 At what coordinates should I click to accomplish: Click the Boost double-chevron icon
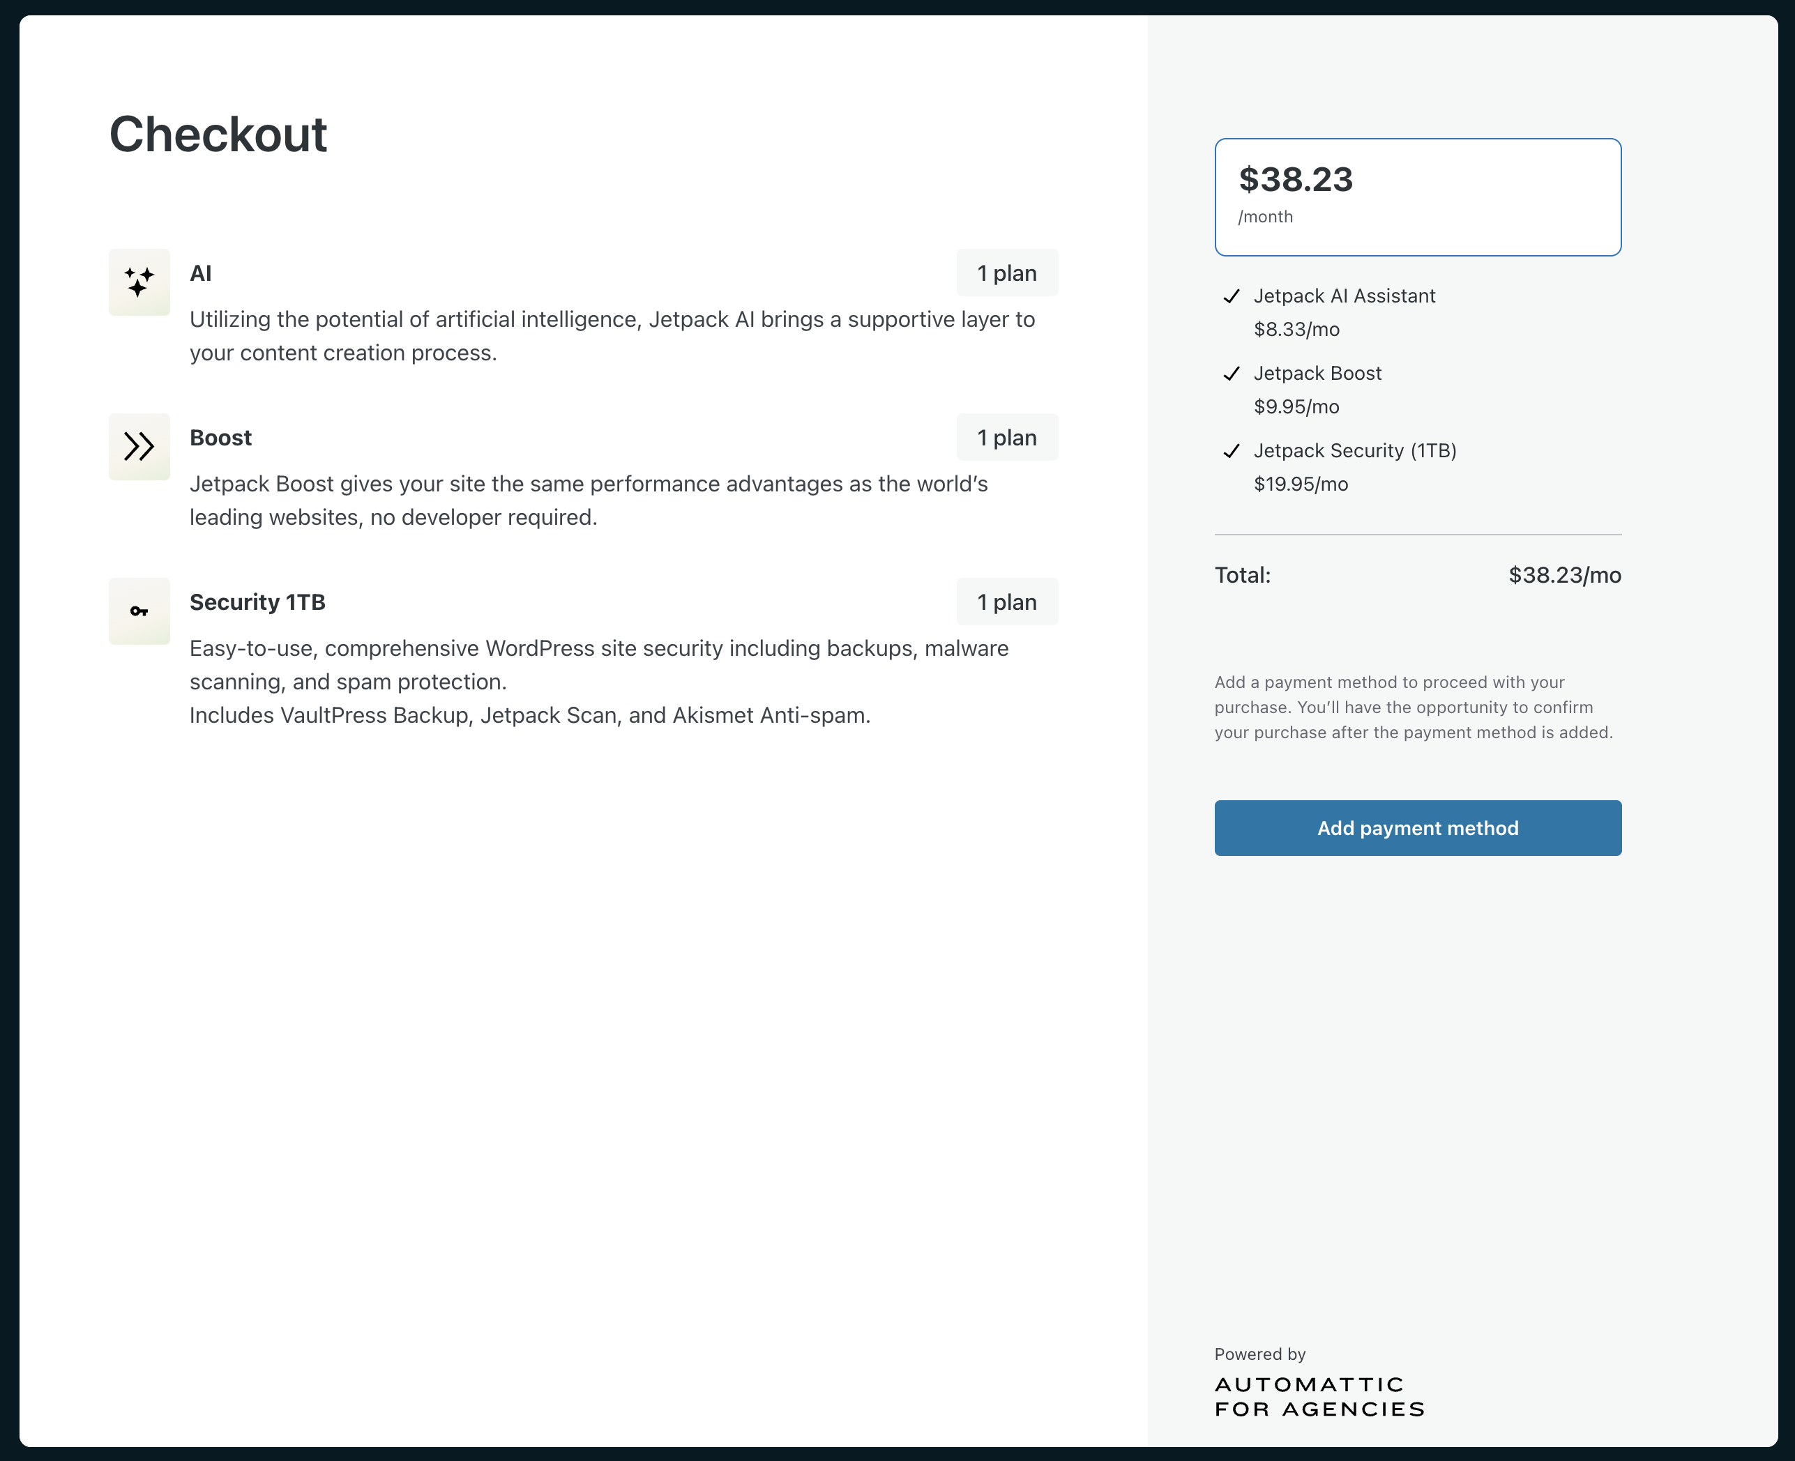tap(139, 446)
